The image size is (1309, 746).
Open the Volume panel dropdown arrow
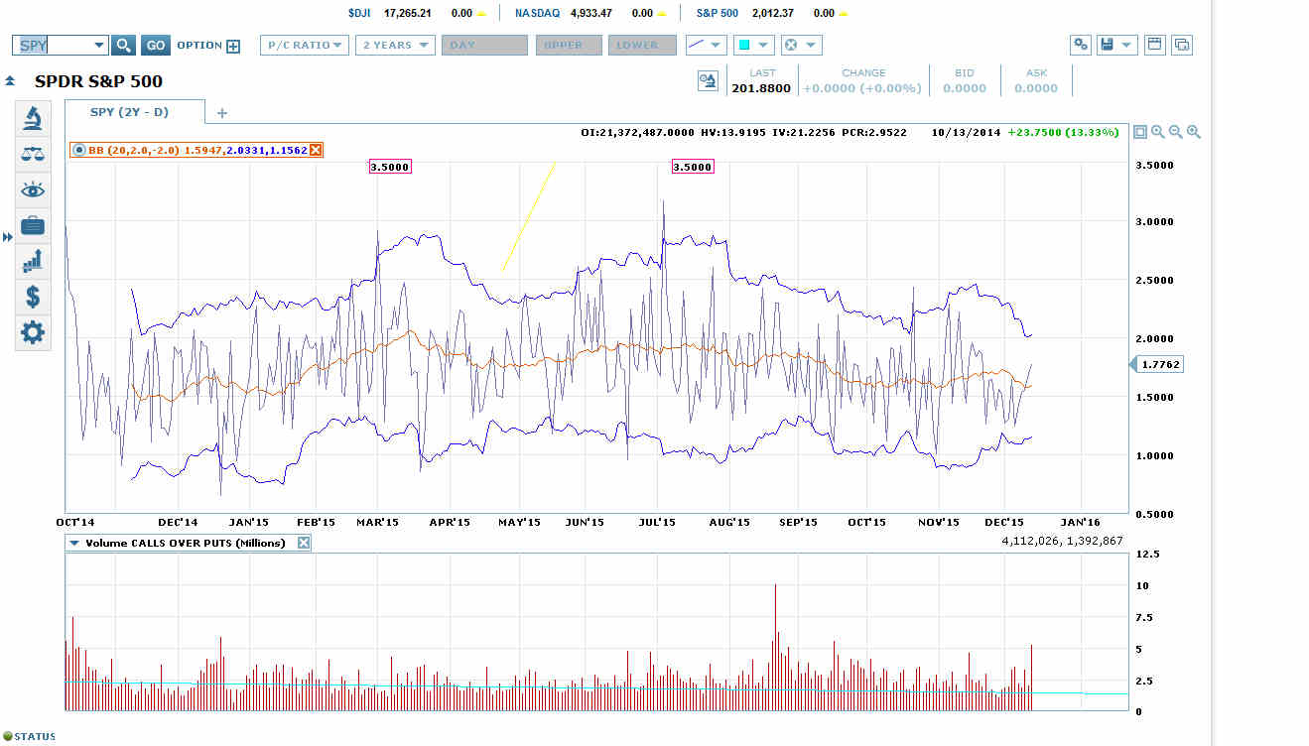74,543
